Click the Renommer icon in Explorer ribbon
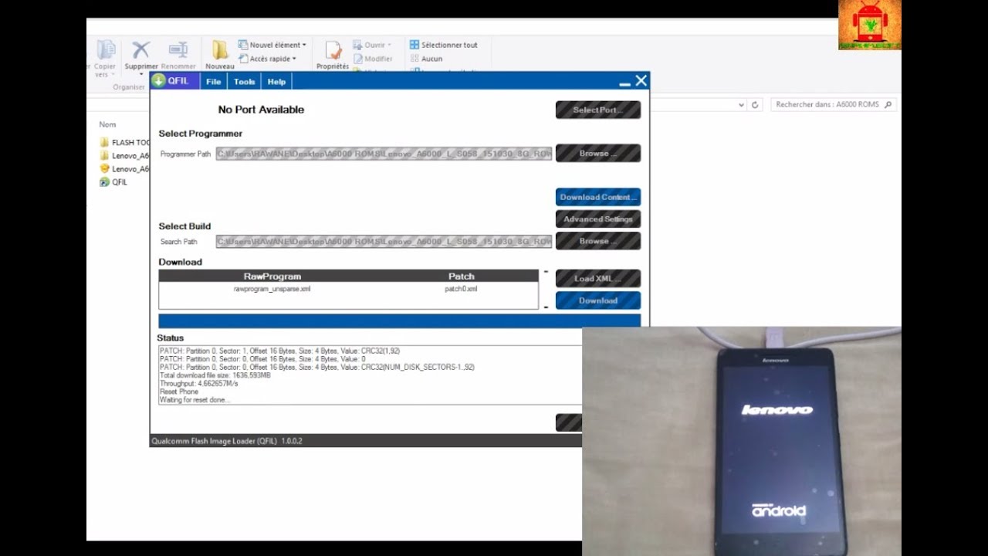 coord(178,50)
